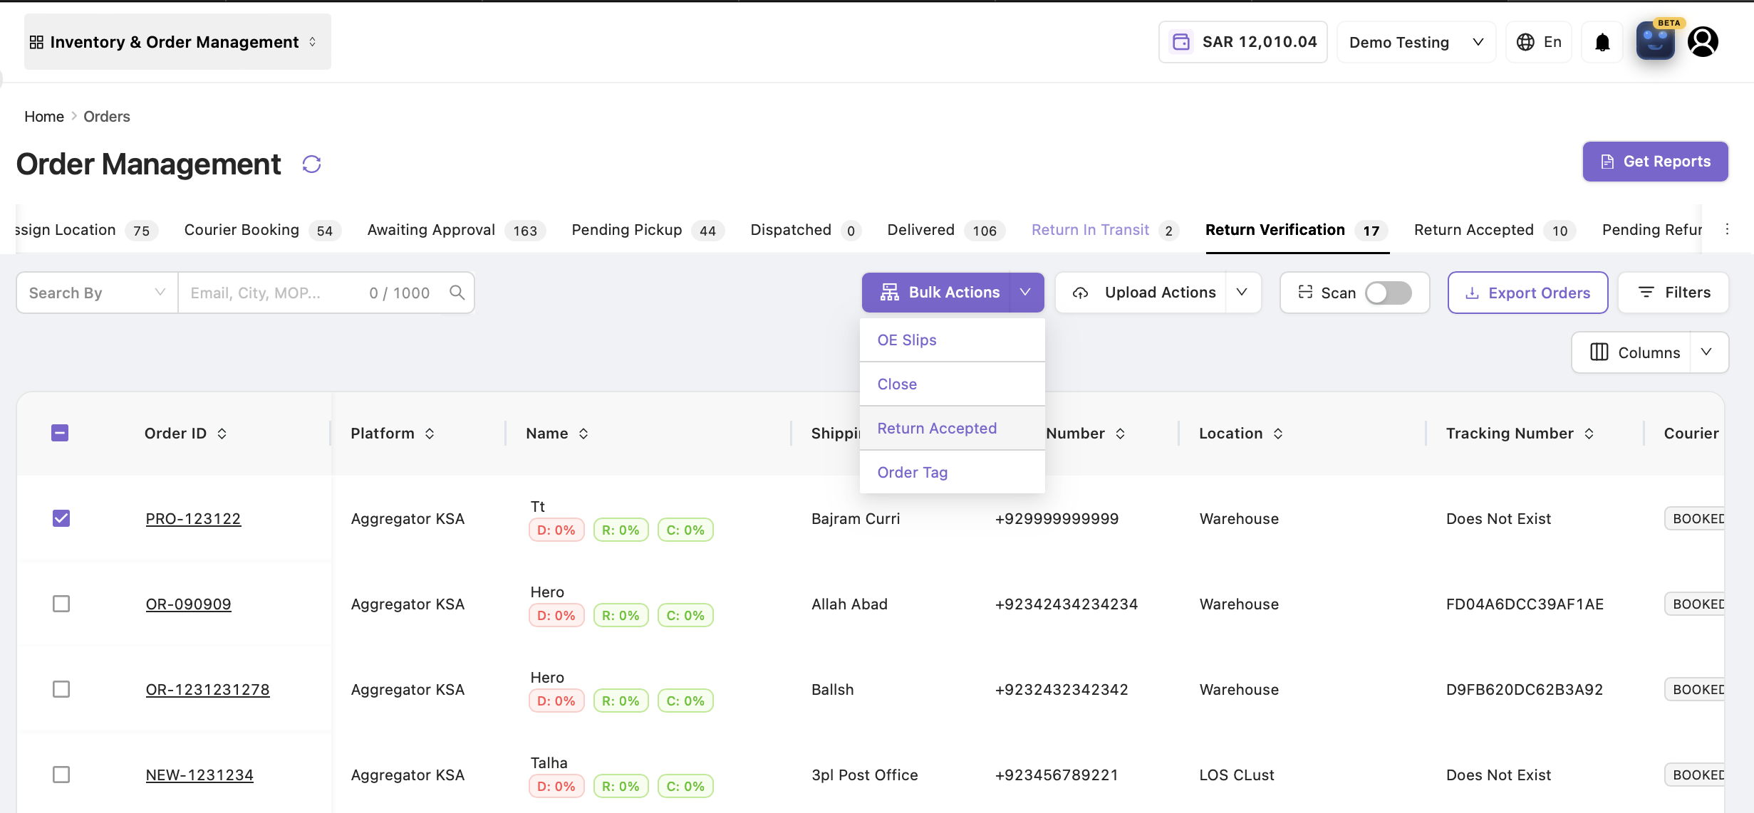Toggle the select-all header checkbox
This screenshot has height=813, width=1754.
[x=60, y=433]
